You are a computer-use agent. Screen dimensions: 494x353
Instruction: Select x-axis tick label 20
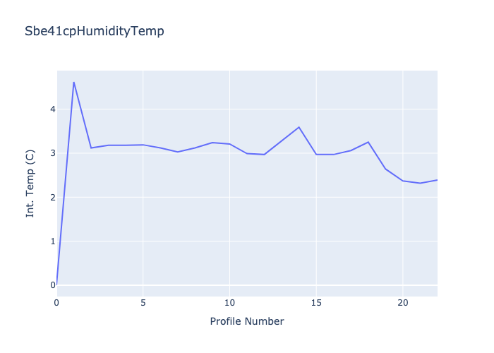click(403, 303)
